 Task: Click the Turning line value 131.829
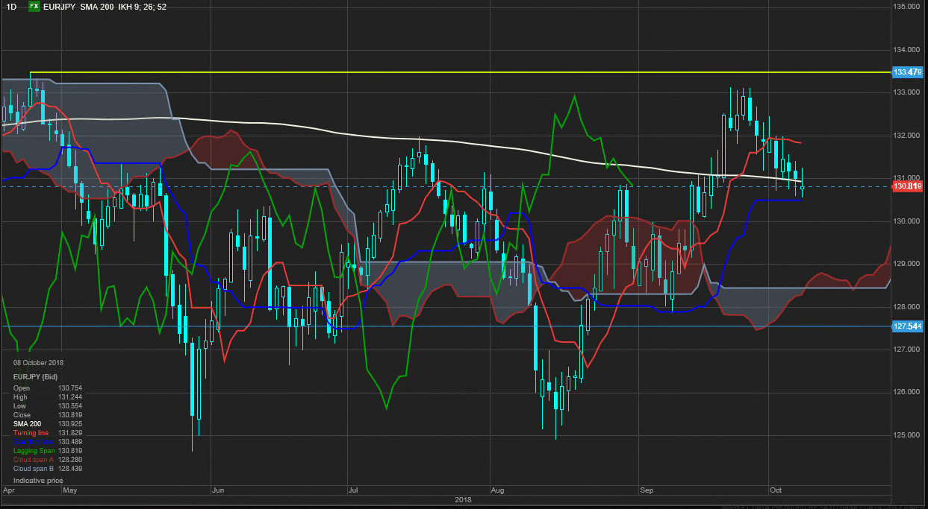[69, 433]
